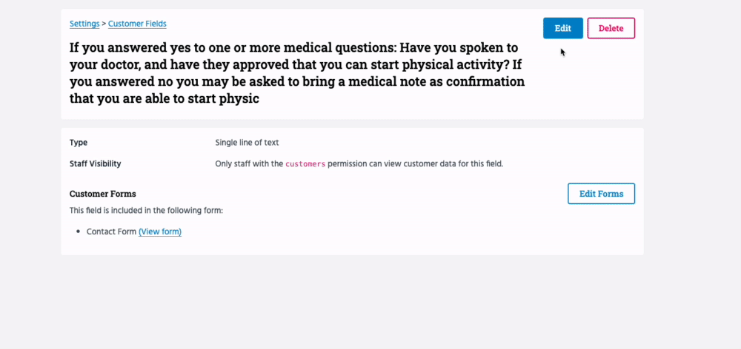Go to Settings via breadcrumb link
This screenshot has height=349, width=741.
click(84, 24)
